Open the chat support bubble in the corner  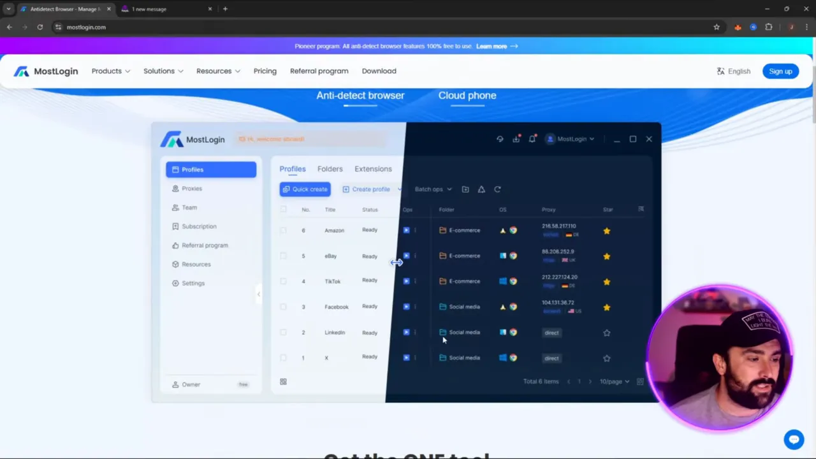(794, 439)
